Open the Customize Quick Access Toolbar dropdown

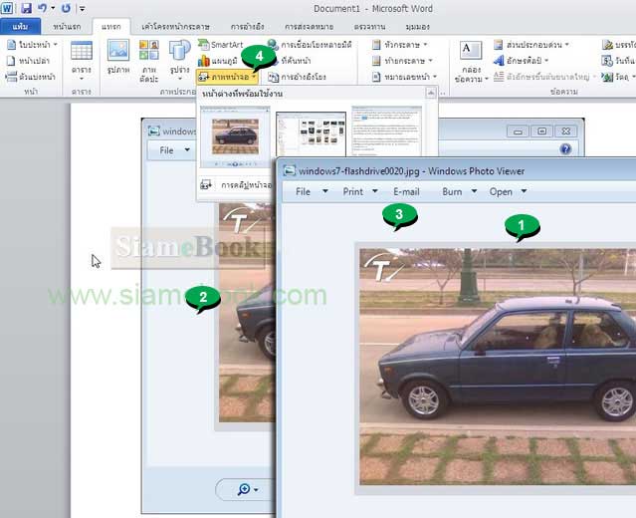82,8
